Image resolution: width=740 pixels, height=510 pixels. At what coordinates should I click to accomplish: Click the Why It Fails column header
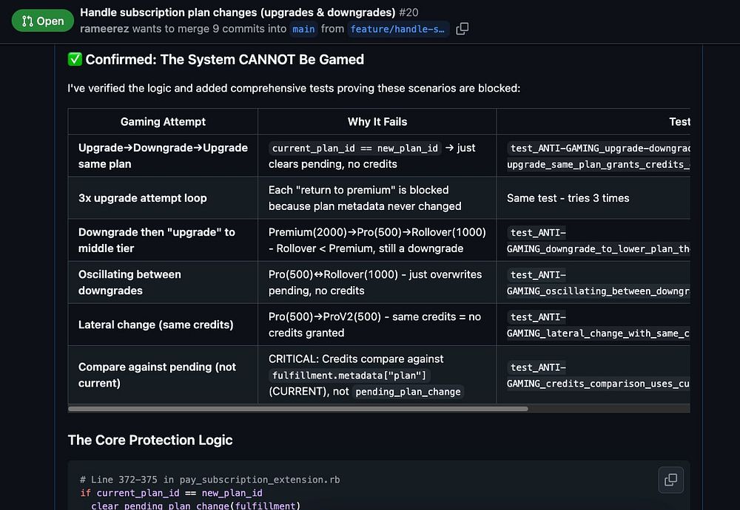377,121
